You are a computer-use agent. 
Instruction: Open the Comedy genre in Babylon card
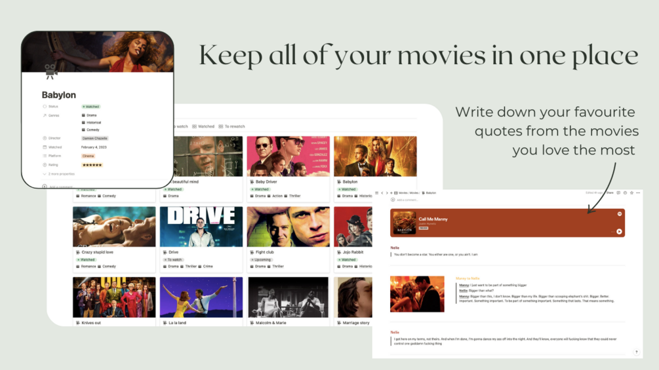pyautogui.click(x=90, y=130)
